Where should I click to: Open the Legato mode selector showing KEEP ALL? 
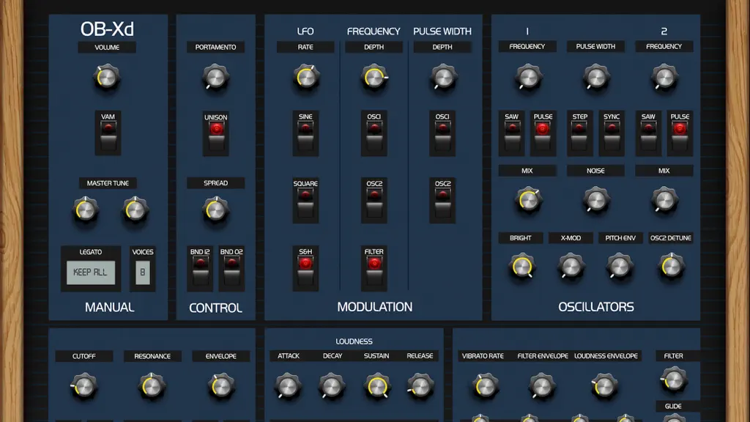tap(90, 273)
